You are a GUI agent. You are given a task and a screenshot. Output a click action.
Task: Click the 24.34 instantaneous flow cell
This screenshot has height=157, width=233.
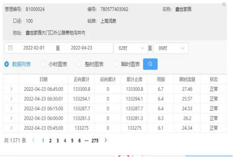(x=187, y=128)
